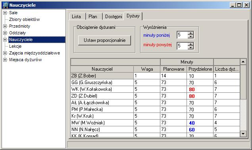The image size is (252, 150).
Task: Click Waga cell for G.Gruszczyńska
Action: point(147,82)
